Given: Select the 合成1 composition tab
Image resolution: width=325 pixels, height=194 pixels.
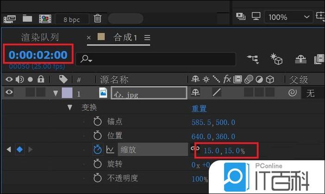Looking at the screenshot, I should click(x=125, y=37).
